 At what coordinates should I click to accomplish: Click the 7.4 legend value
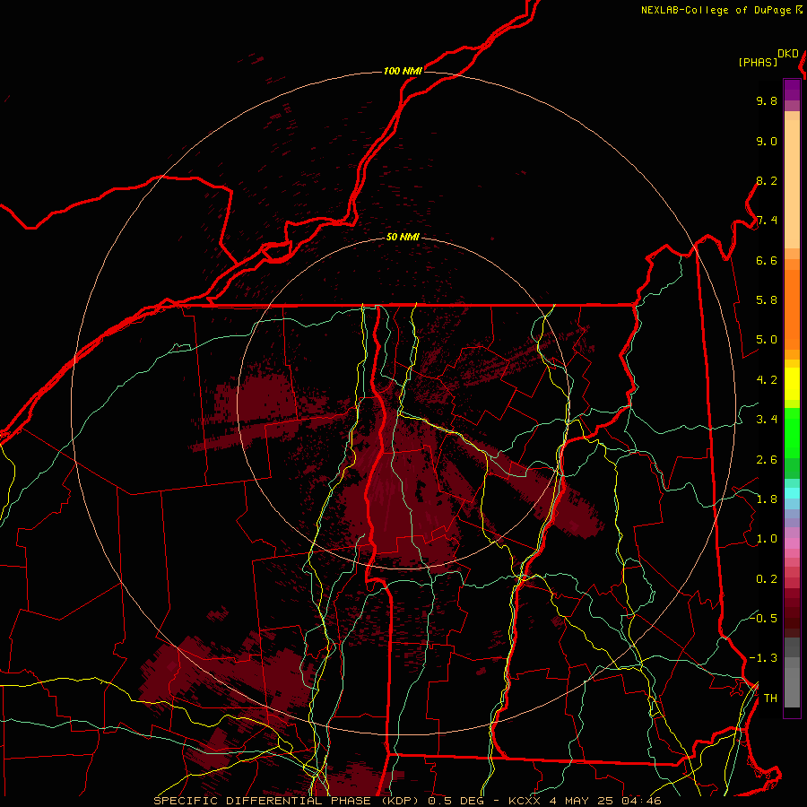(x=767, y=221)
